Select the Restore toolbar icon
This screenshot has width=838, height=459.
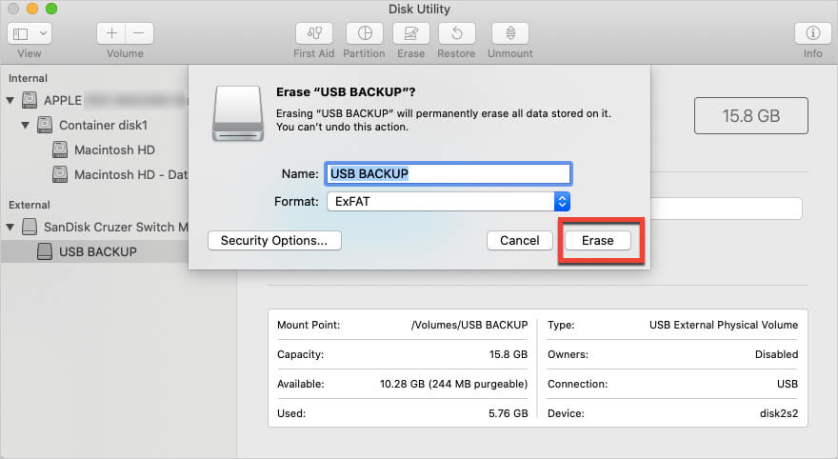pyautogui.click(x=457, y=33)
